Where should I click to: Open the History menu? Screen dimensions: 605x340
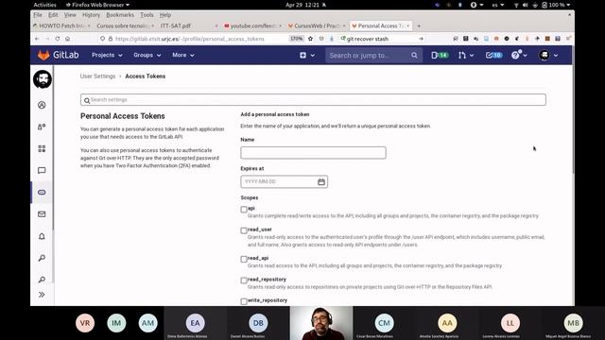point(91,15)
